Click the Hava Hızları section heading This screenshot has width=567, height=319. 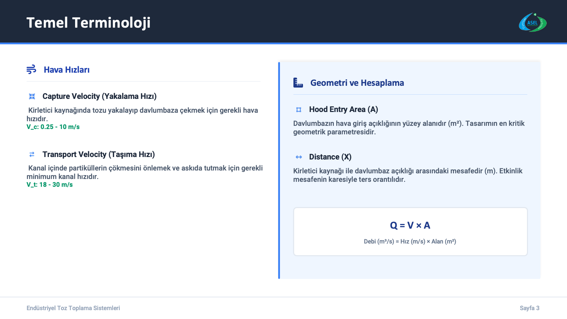pos(67,70)
